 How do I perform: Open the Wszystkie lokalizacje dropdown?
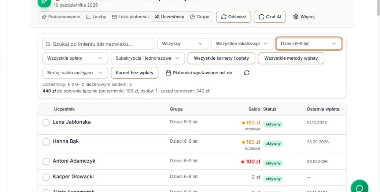tap(242, 44)
